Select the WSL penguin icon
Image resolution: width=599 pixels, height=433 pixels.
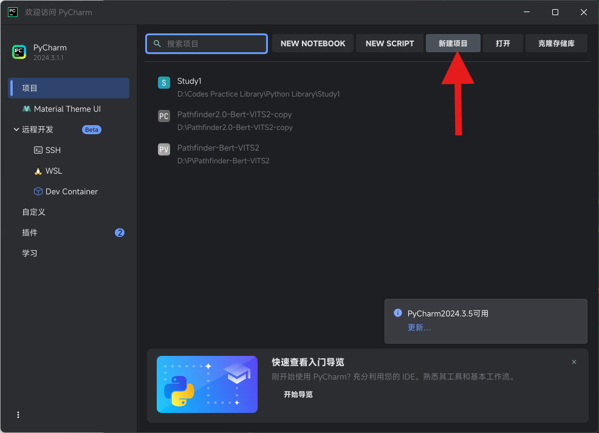click(x=38, y=171)
